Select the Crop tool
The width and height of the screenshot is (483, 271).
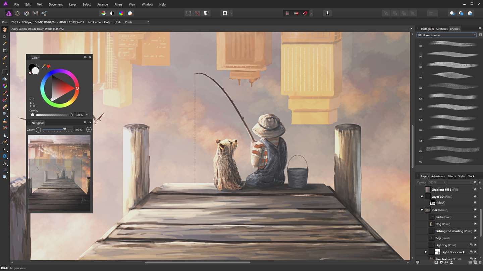[5, 51]
